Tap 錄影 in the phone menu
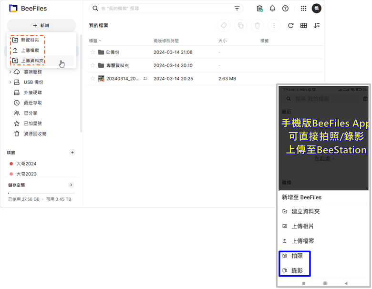The width and height of the screenshot is (372, 289). click(x=297, y=270)
